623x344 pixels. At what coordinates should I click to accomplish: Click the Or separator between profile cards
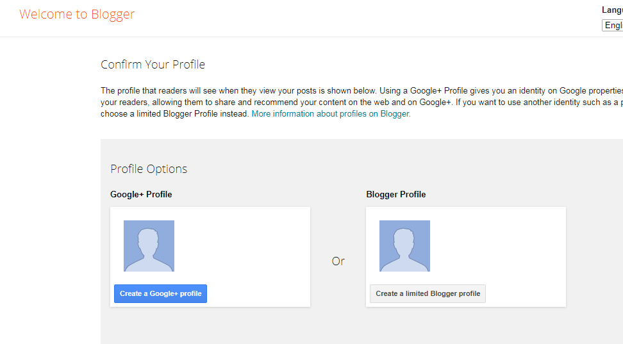tap(338, 261)
